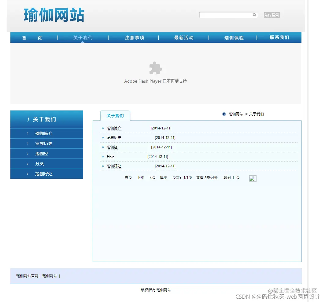Viewport: 325px width, 302px height.
Task: Open the 最新活动 navigation menu
Action: click(184, 38)
